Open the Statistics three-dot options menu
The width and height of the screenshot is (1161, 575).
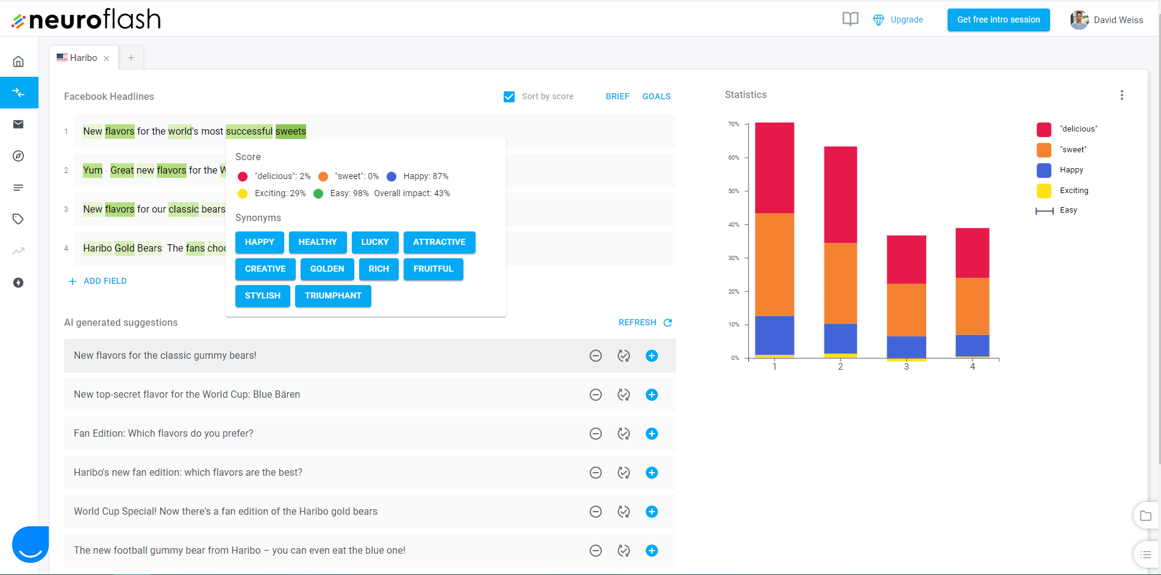pyautogui.click(x=1121, y=95)
